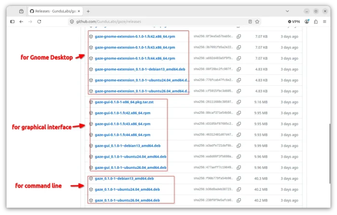
Task: Toggle reader view icon in address bar
Action: [x=250, y=22]
